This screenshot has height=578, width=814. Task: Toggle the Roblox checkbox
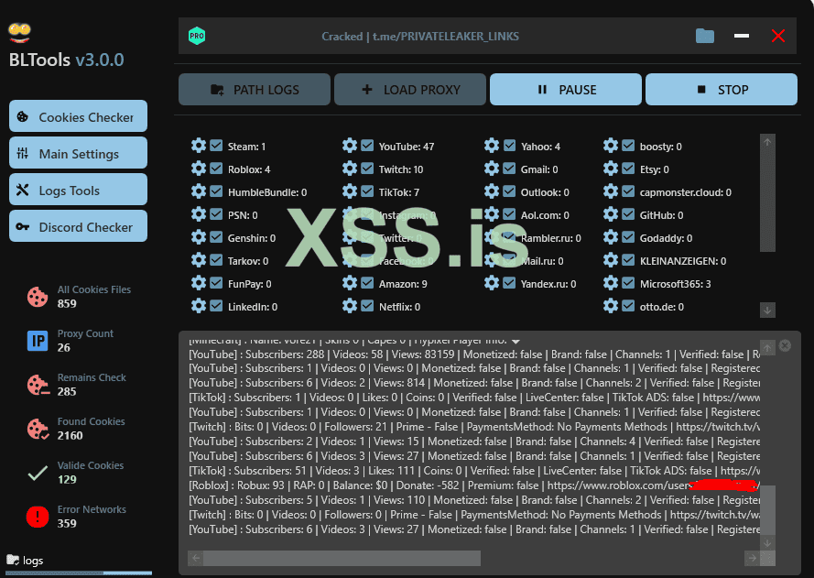pos(216,169)
